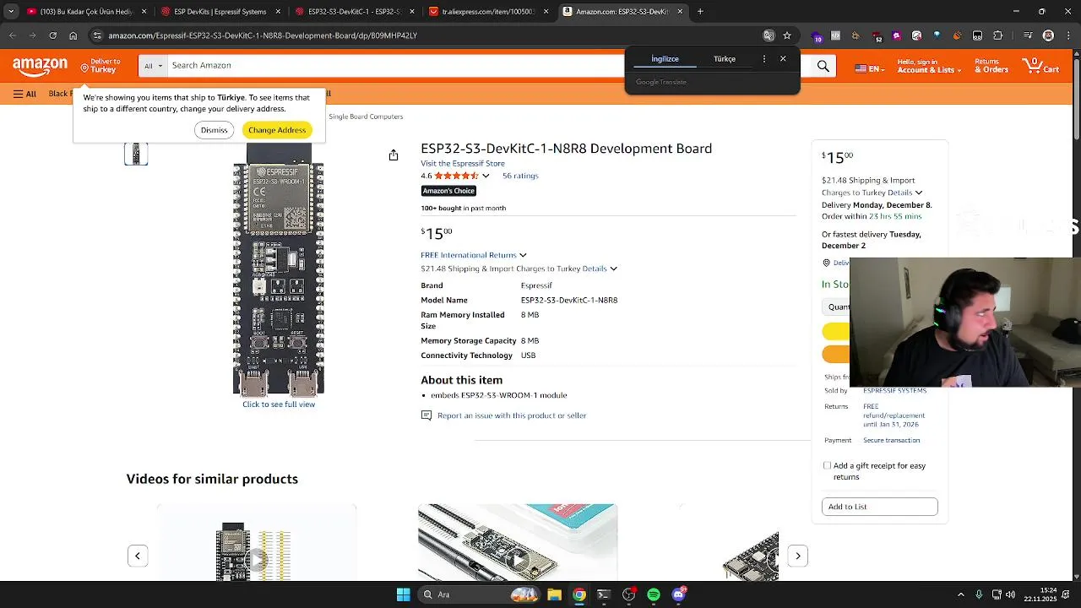Click the Google Translate icon in address bar

pyautogui.click(x=769, y=35)
